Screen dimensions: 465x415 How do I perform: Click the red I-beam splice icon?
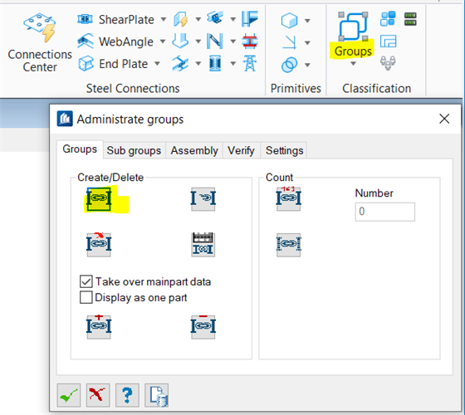click(x=250, y=41)
